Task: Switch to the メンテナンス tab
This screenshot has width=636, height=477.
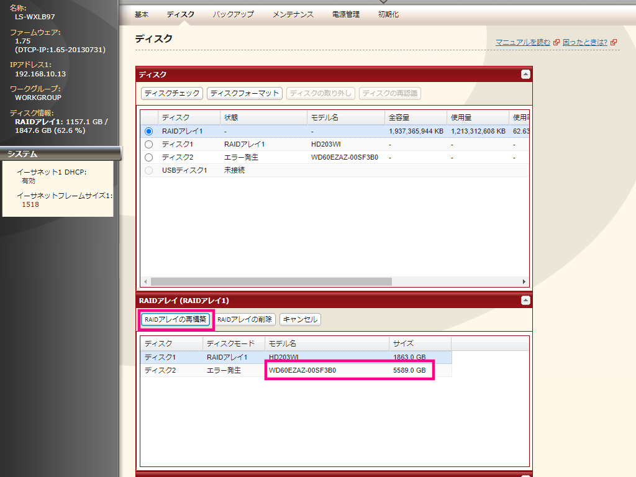Action: click(x=293, y=14)
